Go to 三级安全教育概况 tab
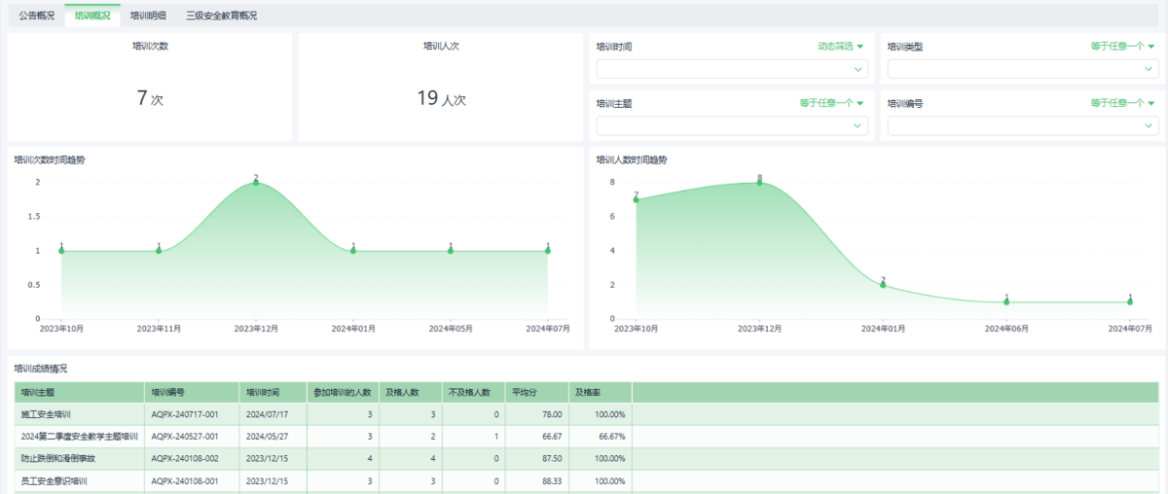1168x494 pixels. click(x=221, y=16)
